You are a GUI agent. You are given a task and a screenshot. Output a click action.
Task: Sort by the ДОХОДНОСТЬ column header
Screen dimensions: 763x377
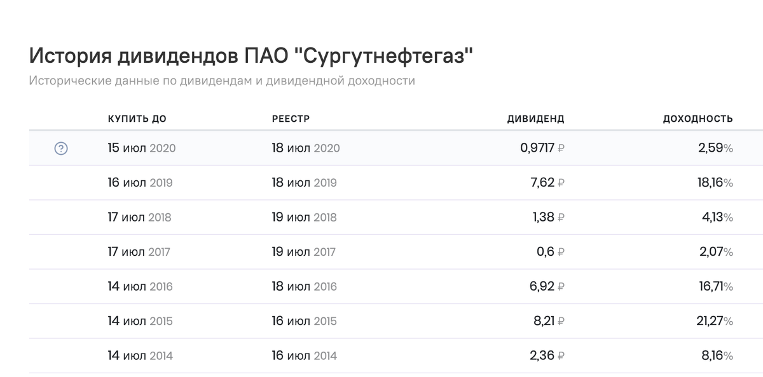698,117
